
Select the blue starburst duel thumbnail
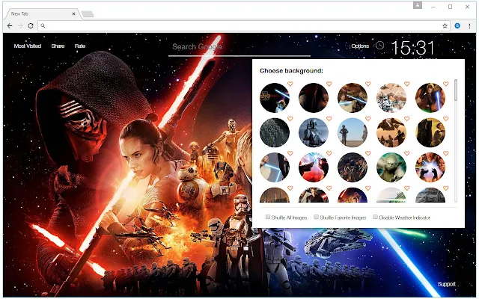coord(430,167)
